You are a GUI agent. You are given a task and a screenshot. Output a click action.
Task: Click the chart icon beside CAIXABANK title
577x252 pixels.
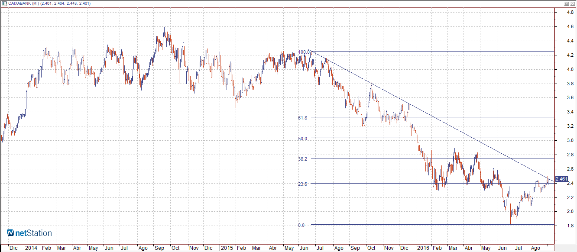tap(4, 3)
